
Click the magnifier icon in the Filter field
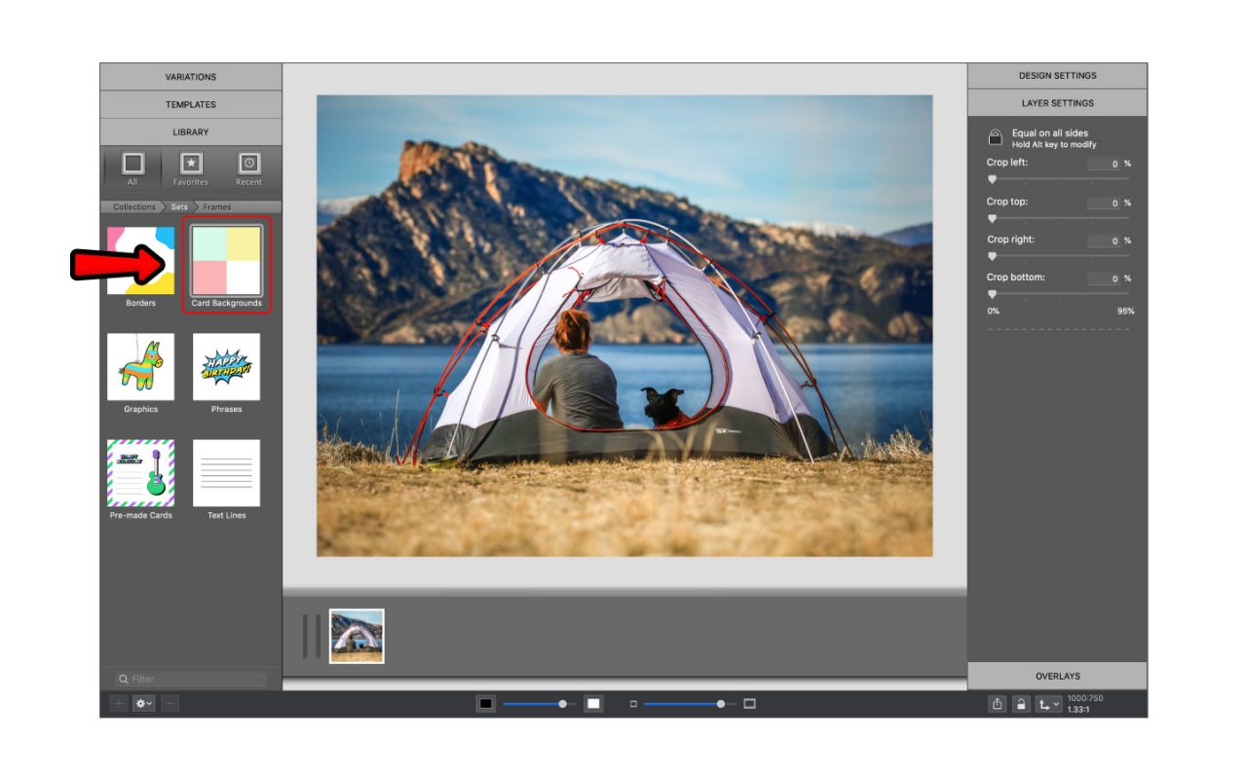[x=122, y=678]
